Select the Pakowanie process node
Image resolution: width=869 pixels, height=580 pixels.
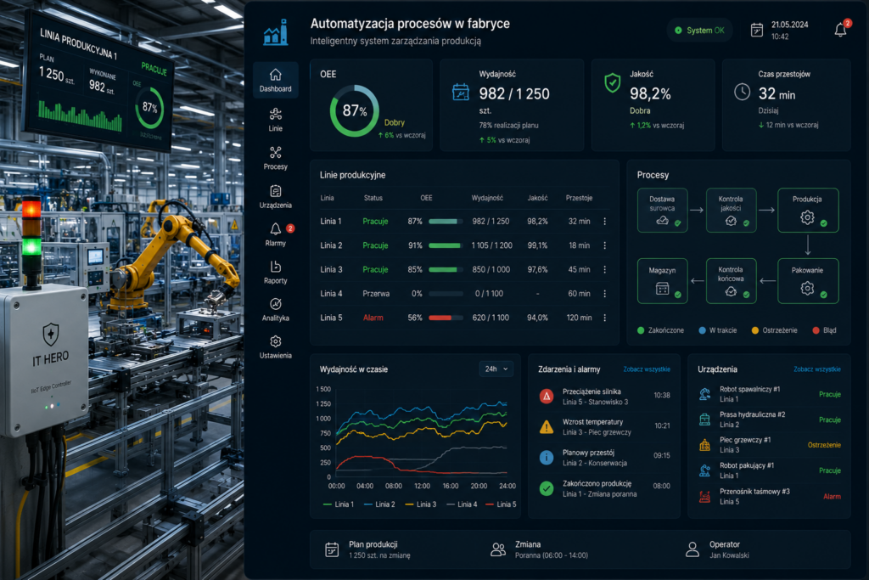808,281
